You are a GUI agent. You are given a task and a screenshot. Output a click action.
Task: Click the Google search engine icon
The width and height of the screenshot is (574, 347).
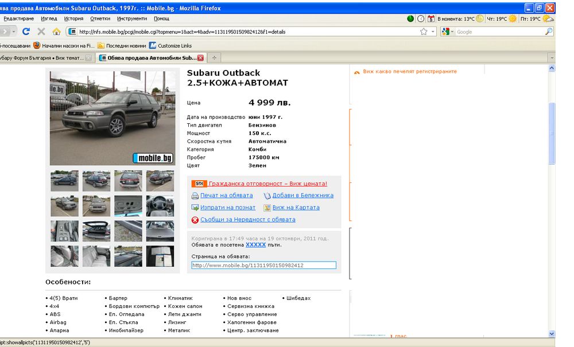pos(445,32)
